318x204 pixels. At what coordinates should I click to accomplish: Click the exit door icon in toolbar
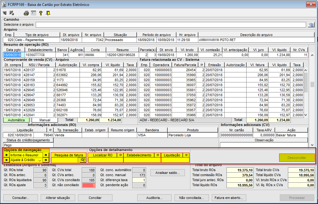pos(48,13)
